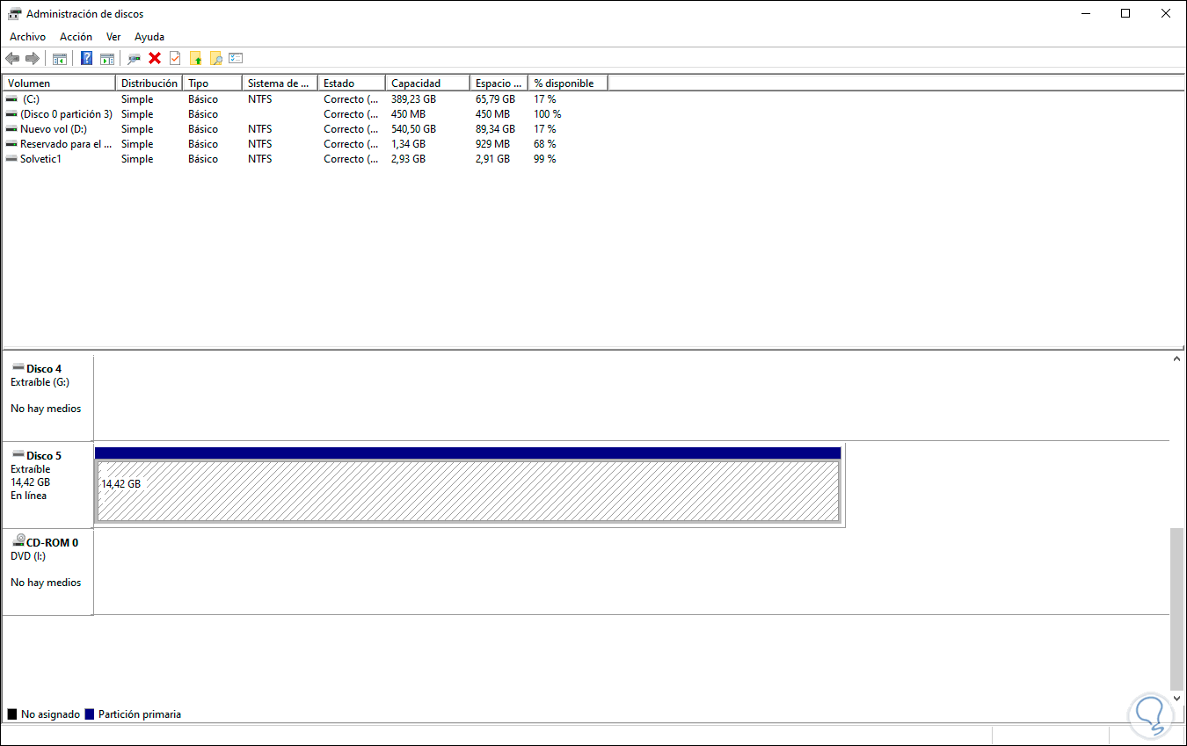Toggle the console tree pane icon
Image resolution: width=1187 pixels, height=746 pixels.
(59, 58)
